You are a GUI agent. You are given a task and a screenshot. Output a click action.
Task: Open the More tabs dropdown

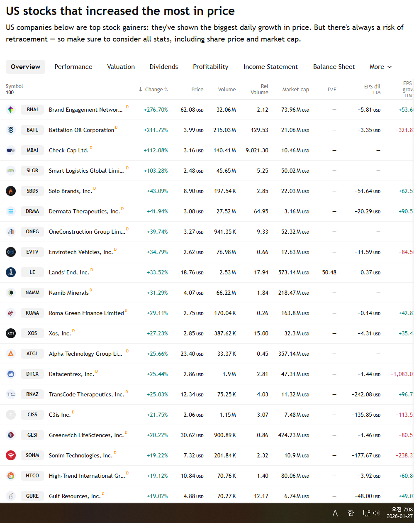pos(380,67)
